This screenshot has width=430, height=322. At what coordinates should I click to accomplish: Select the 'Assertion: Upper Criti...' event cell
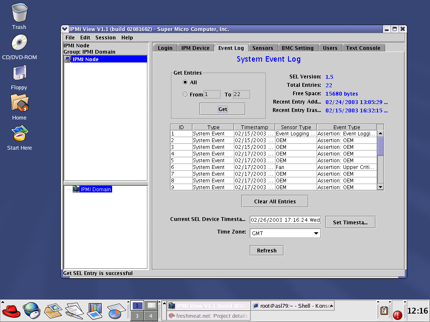[x=347, y=167]
